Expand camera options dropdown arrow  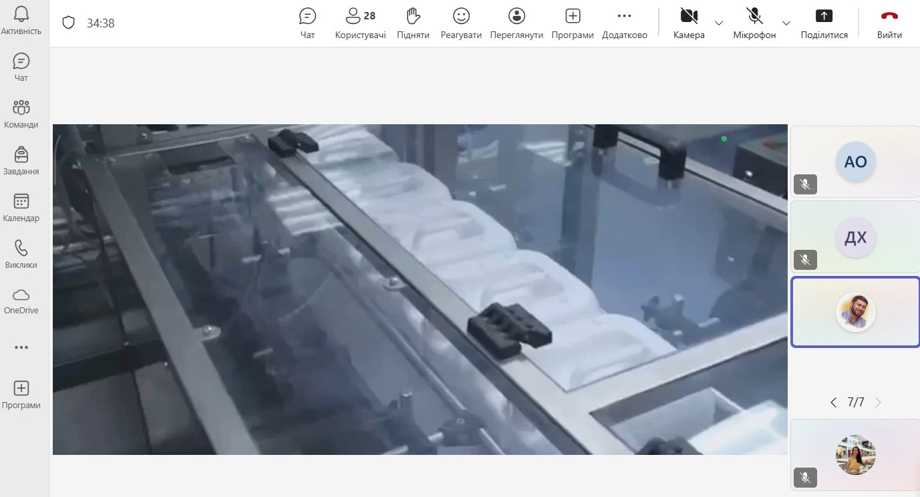point(719,23)
